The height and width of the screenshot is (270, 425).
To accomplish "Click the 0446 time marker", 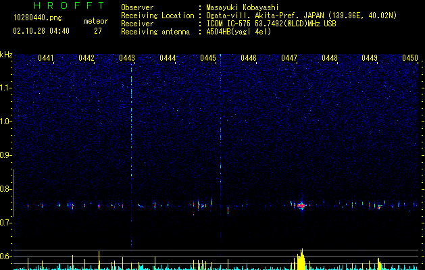I will pos(249,58).
